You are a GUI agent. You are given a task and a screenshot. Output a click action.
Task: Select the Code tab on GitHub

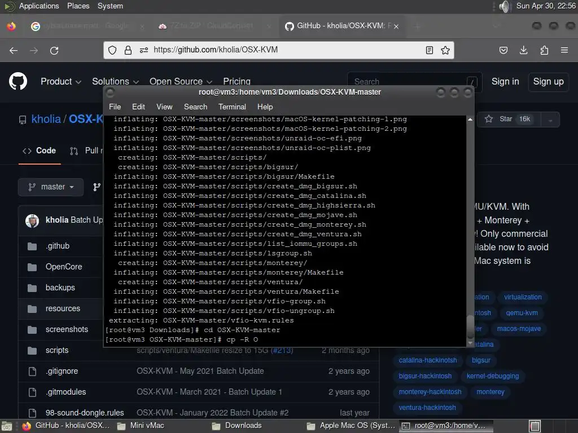[39, 151]
